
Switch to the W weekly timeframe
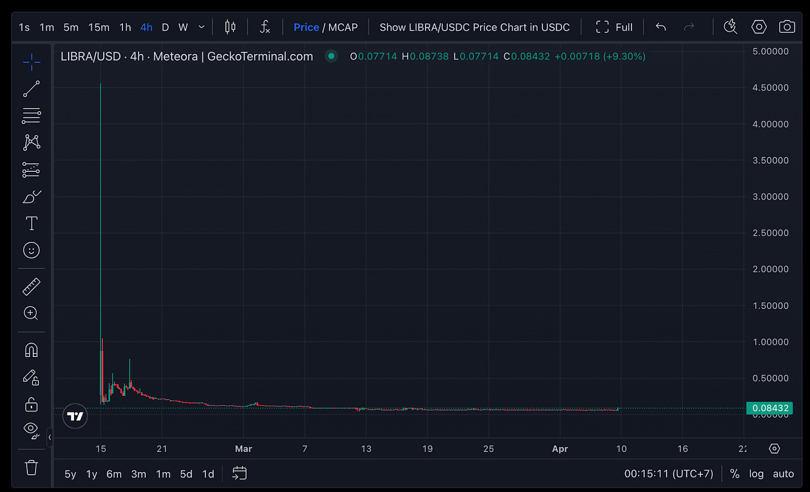coord(183,27)
